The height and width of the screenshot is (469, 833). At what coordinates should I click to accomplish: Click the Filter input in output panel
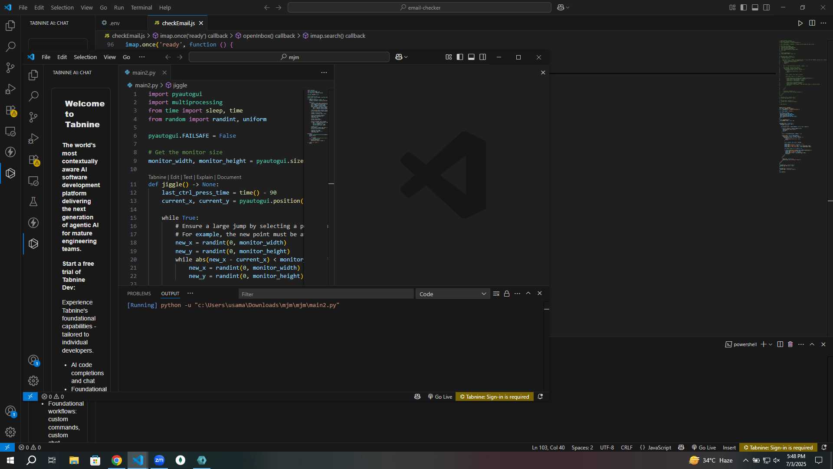pos(326,294)
